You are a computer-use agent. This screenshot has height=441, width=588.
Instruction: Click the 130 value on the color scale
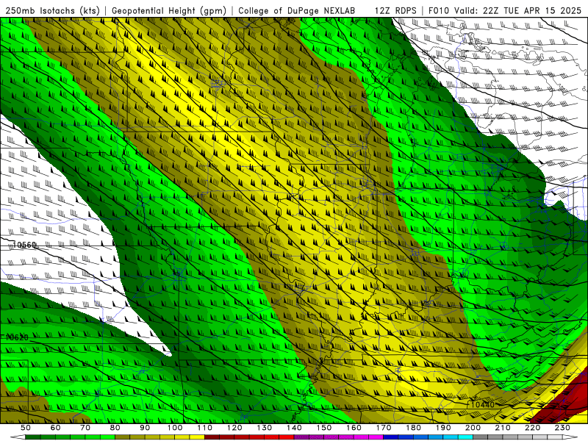[264, 428]
